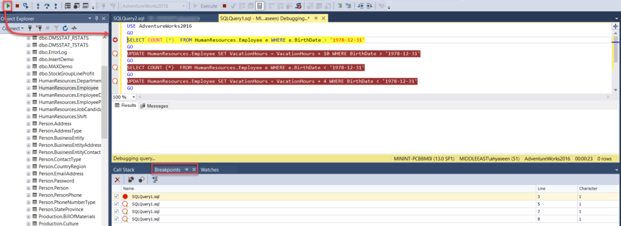Select the Breakpoints tab
The height and width of the screenshot is (226, 621).
tap(167, 170)
